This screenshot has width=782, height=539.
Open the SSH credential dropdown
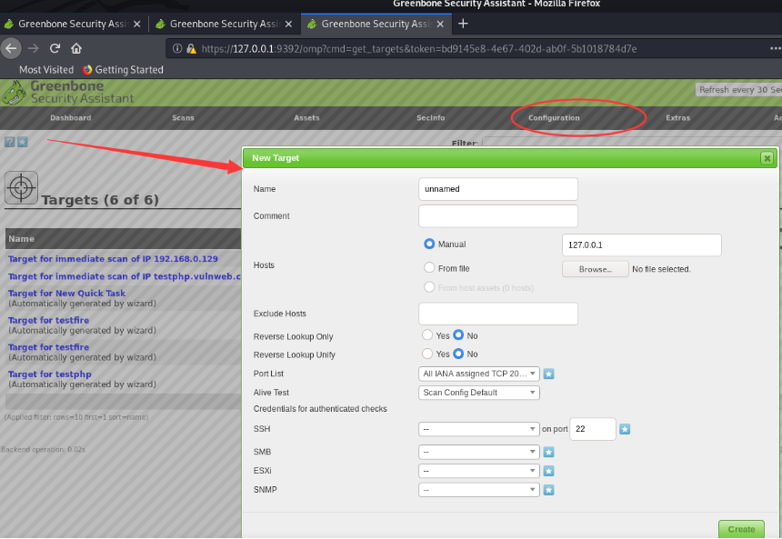click(x=479, y=429)
